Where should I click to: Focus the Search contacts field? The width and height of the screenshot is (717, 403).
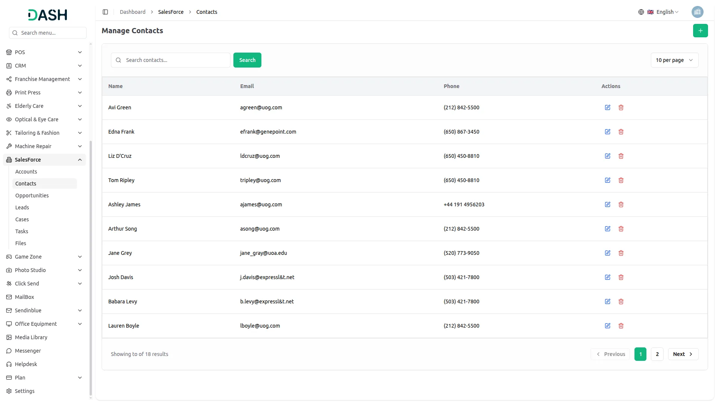[x=171, y=60]
